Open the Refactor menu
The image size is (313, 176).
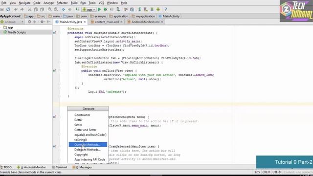click(62, 3)
